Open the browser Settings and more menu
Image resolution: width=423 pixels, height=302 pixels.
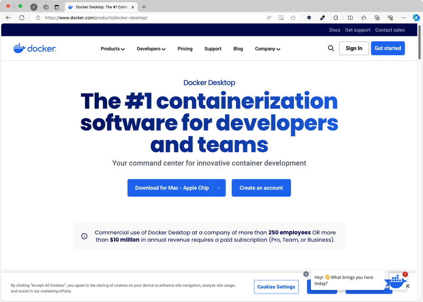403,18
